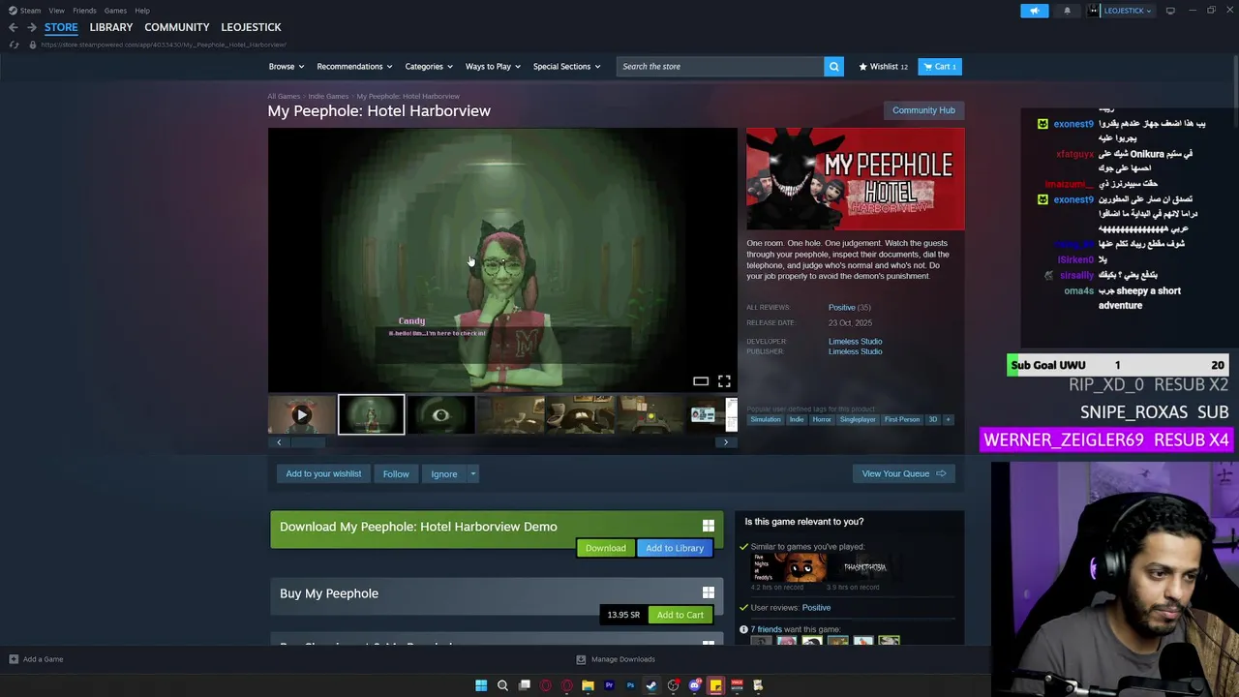Reload the store page
Image resolution: width=1239 pixels, height=697 pixels.
coord(14,45)
